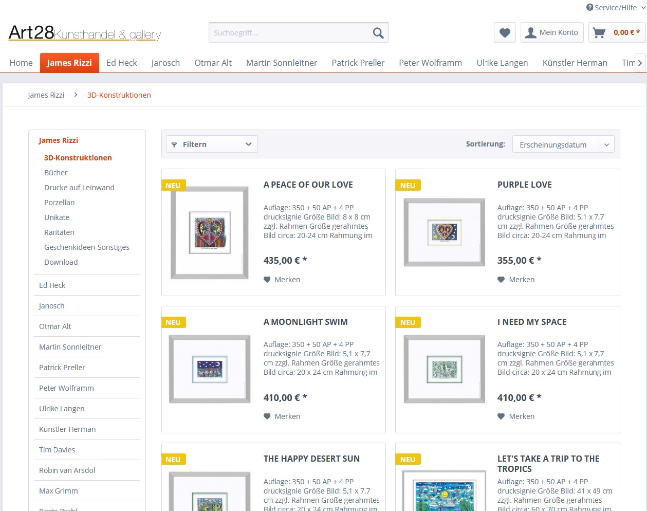Click the cart total 0,00 €
This screenshot has height=511, width=647.
pos(626,32)
